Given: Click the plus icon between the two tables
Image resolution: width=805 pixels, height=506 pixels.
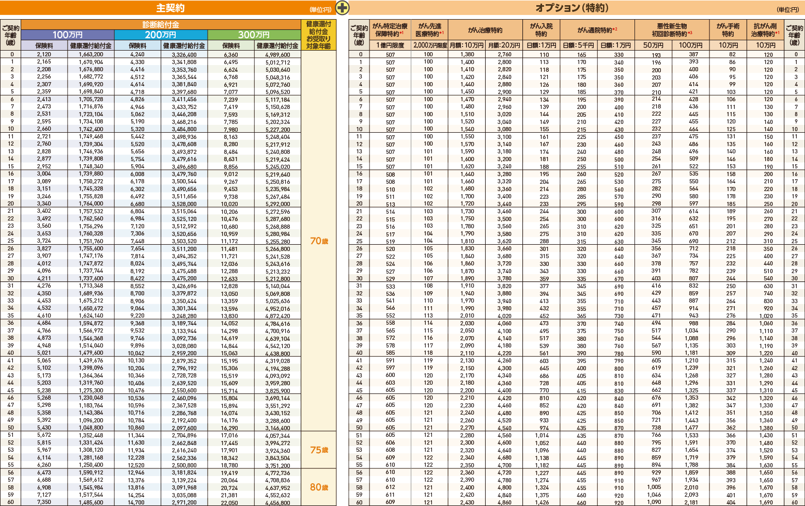Looking at the screenshot, I should 342,8.
